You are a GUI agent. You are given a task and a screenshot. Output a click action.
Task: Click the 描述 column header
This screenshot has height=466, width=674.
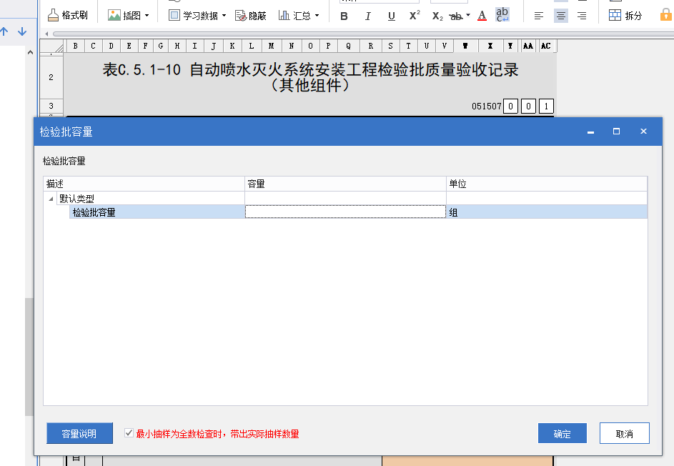(x=144, y=184)
